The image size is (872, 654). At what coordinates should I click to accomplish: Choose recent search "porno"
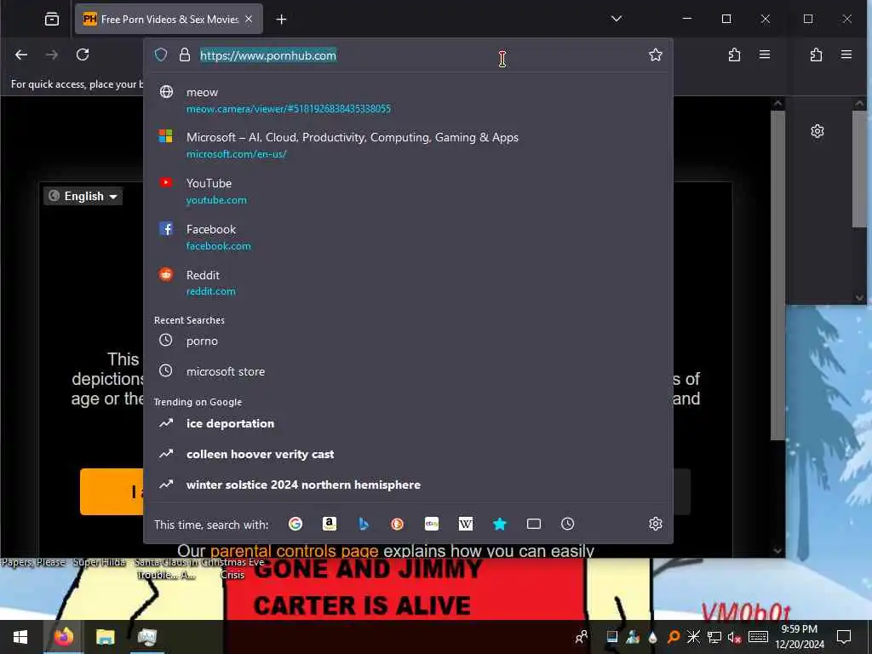pos(408,341)
